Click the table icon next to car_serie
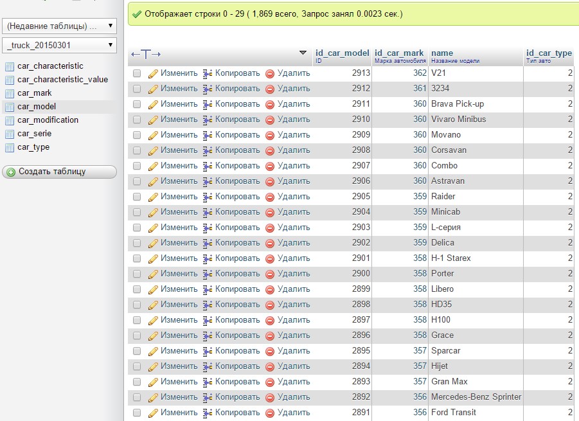 [x=10, y=134]
